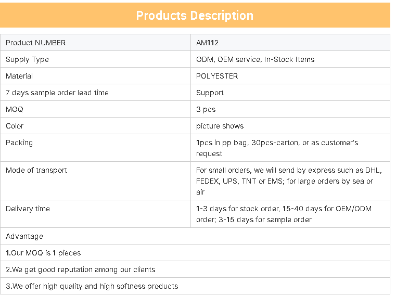Click the Products Description header banner
Viewport: 396px width, 296px height.
pyautogui.click(x=195, y=15)
